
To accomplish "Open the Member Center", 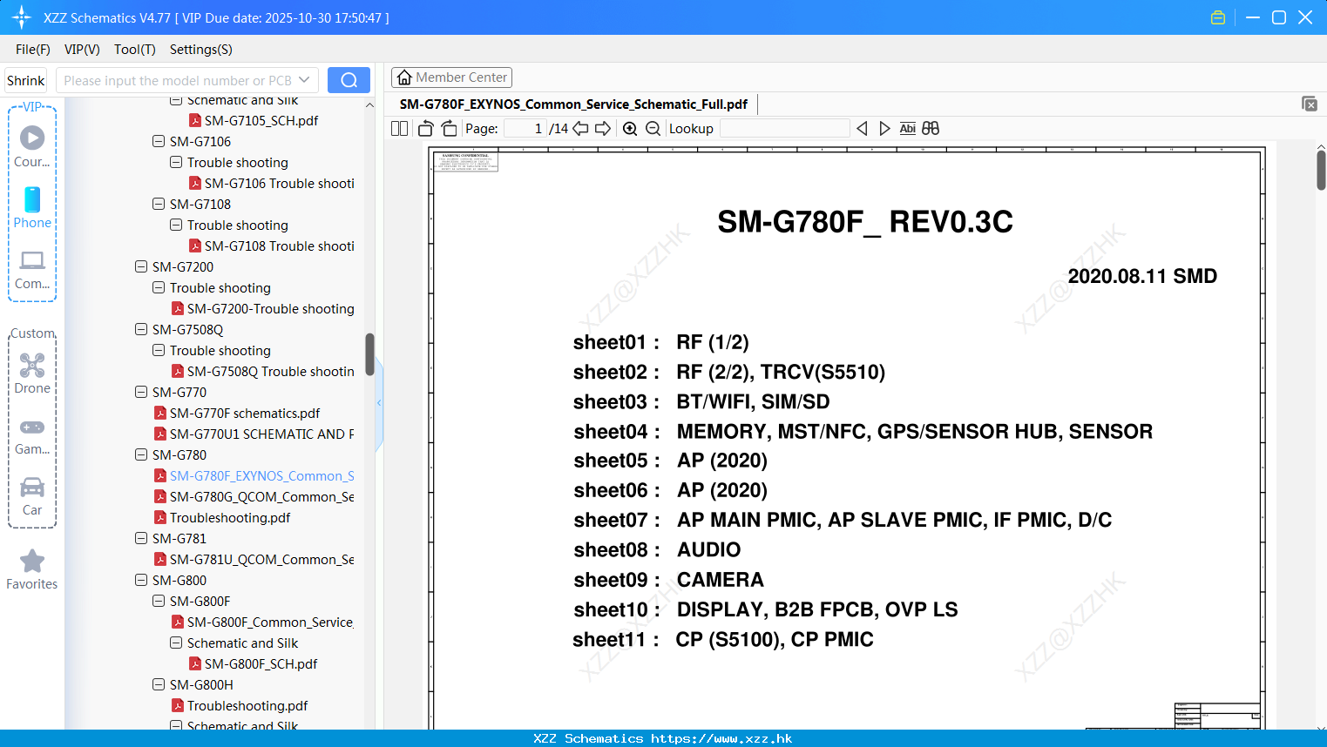I will point(451,77).
